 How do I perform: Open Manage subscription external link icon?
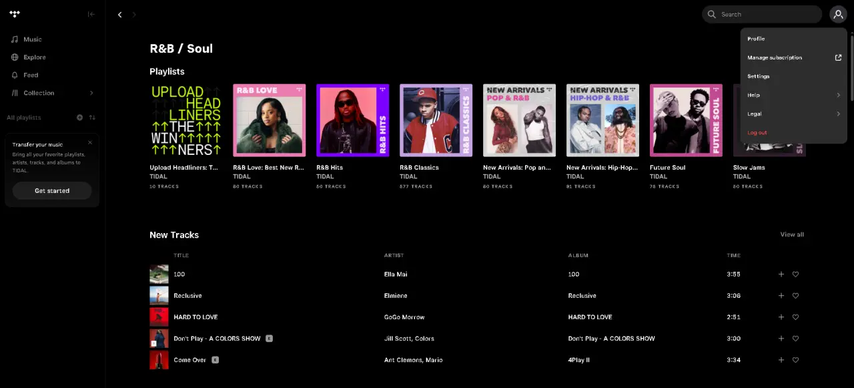(x=839, y=57)
